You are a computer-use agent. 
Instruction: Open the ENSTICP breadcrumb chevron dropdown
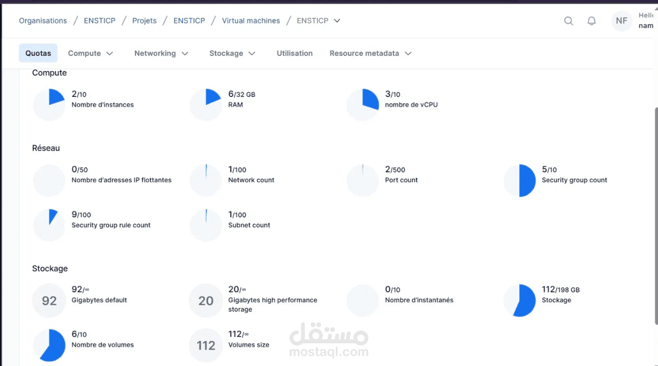tap(337, 21)
